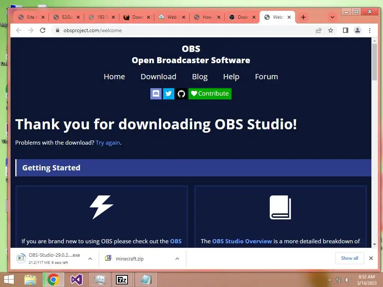Open the GitHub icon link
The height and width of the screenshot is (287, 383).
click(x=181, y=94)
